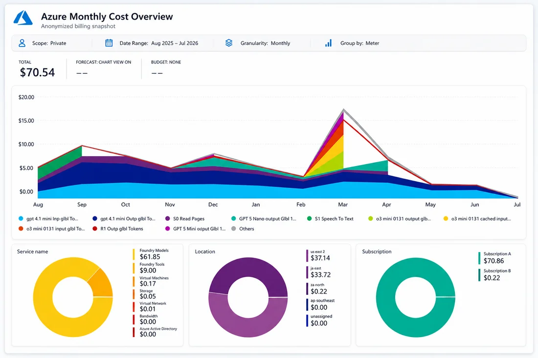Click the Jul label on the chart axis
Image resolution: width=538 pixels, height=358 pixels.
pos(517,205)
